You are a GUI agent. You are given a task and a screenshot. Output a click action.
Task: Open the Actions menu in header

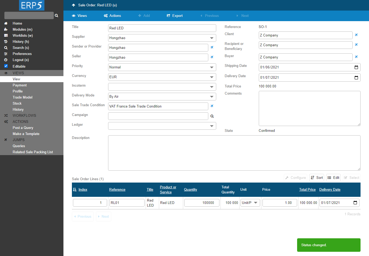(112, 16)
